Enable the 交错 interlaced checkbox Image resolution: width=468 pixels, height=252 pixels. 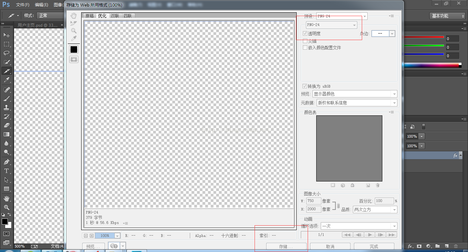pyautogui.click(x=305, y=41)
